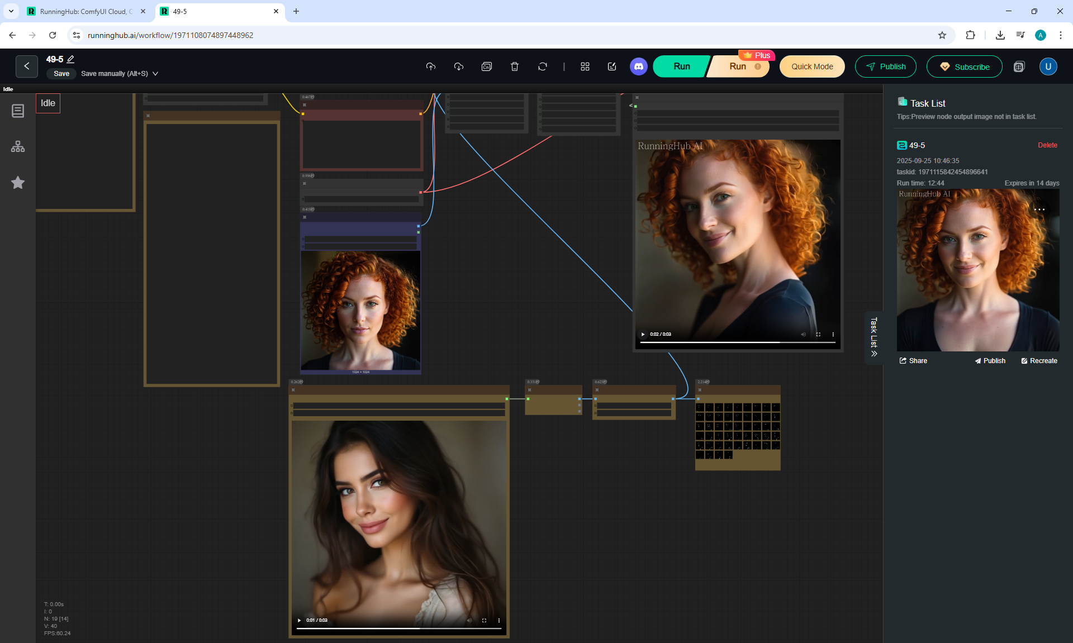1073x643 pixels.
Task: Collapse the Task List side tab
Action: pyautogui.click(x=873, y=337)
